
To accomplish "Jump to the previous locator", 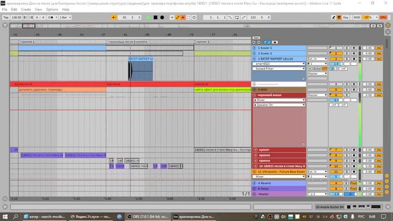I will pos(254,42).
